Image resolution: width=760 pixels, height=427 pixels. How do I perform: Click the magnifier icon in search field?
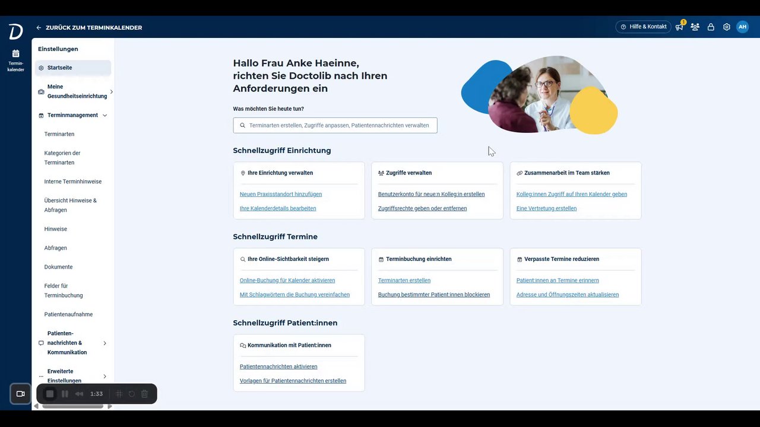pos(243,126)
